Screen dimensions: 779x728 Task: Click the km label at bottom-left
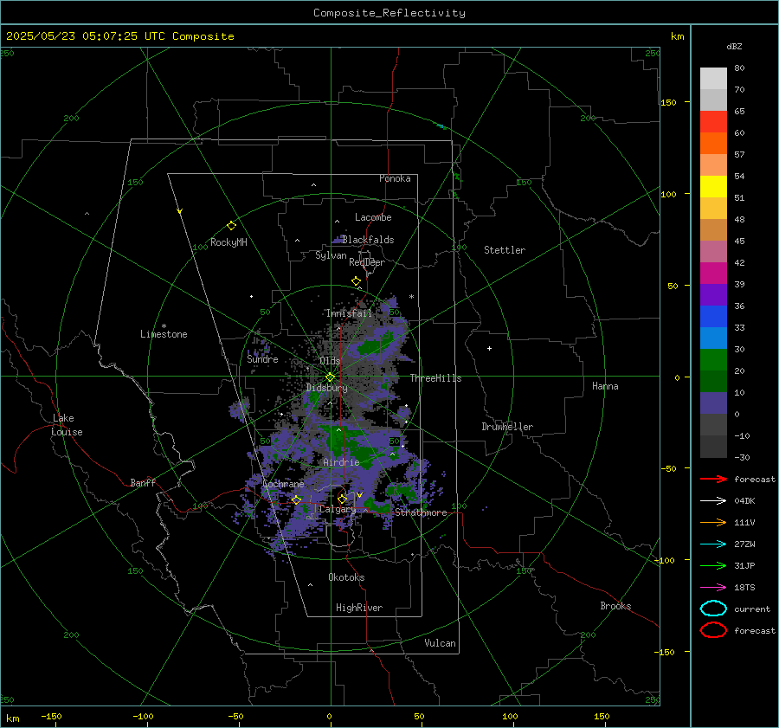click(12, 718)
